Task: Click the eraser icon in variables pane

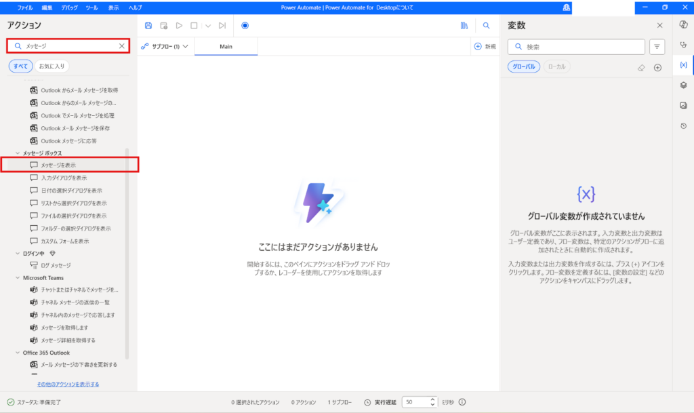Action: point(641,67)
